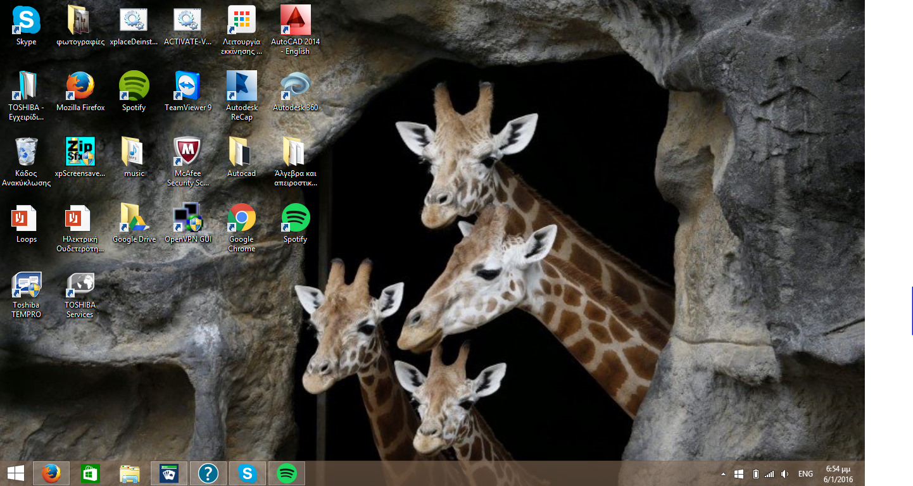Click the Google Chrome desktop shortcut
913x486 pixels.
pyautogui.click(x=242, y=228)
